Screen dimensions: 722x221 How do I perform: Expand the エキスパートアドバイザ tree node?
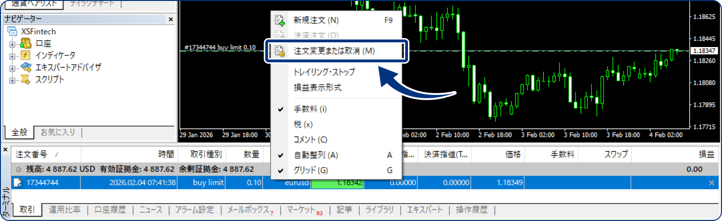pos(13,68)
